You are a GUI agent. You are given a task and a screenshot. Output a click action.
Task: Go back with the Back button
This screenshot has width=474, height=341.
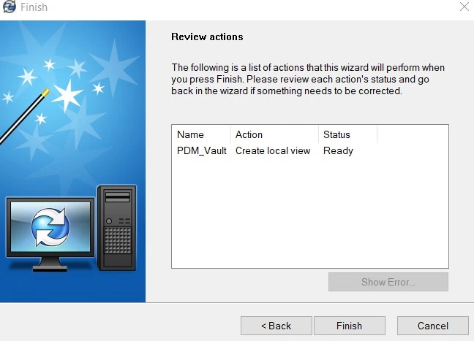(276, 326)
